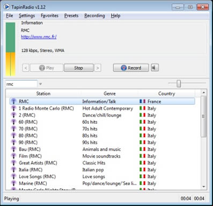
Task: Click the volume slider handle
Action: [179, 83]
